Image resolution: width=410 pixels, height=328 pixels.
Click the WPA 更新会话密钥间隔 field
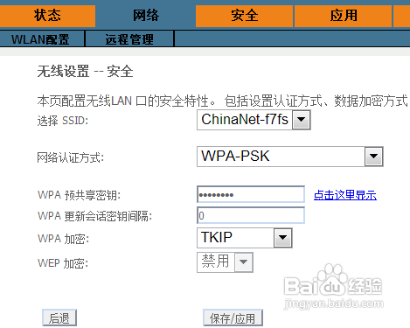tap(251, 215)
